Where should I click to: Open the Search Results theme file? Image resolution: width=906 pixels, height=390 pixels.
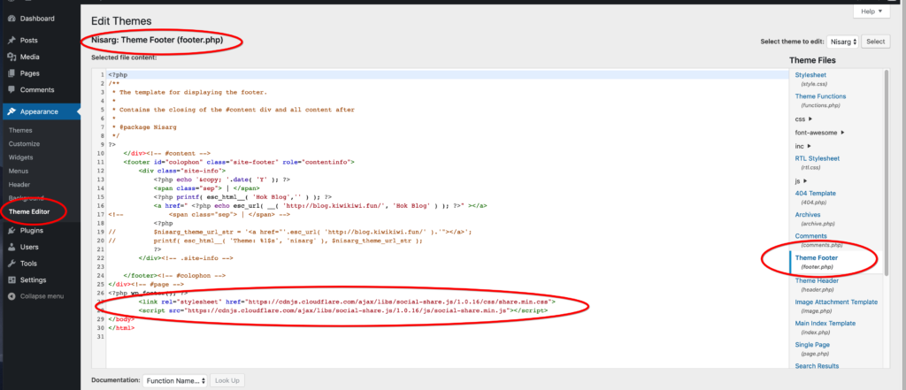click(x=817, y=366)
